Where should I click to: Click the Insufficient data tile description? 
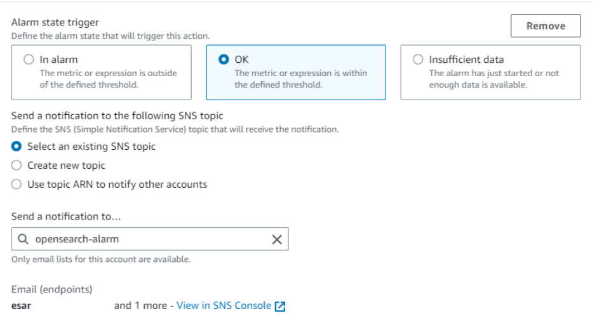494,79
